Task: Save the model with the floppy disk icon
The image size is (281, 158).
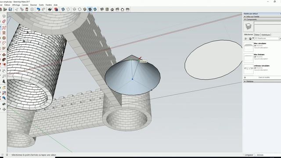Action: (10, 9)
